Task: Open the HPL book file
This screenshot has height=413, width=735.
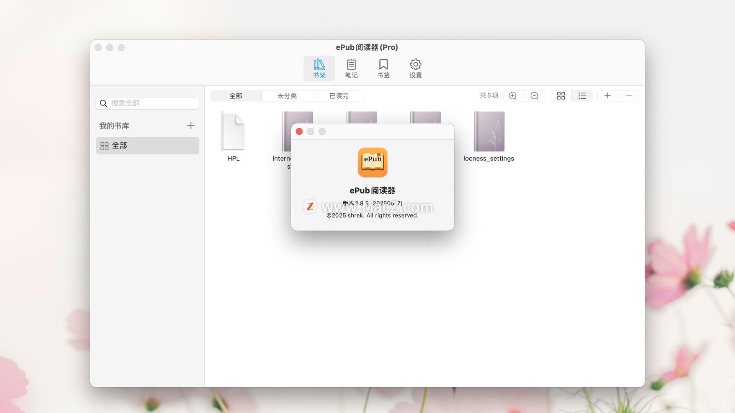Action: (x=233, y=131)
